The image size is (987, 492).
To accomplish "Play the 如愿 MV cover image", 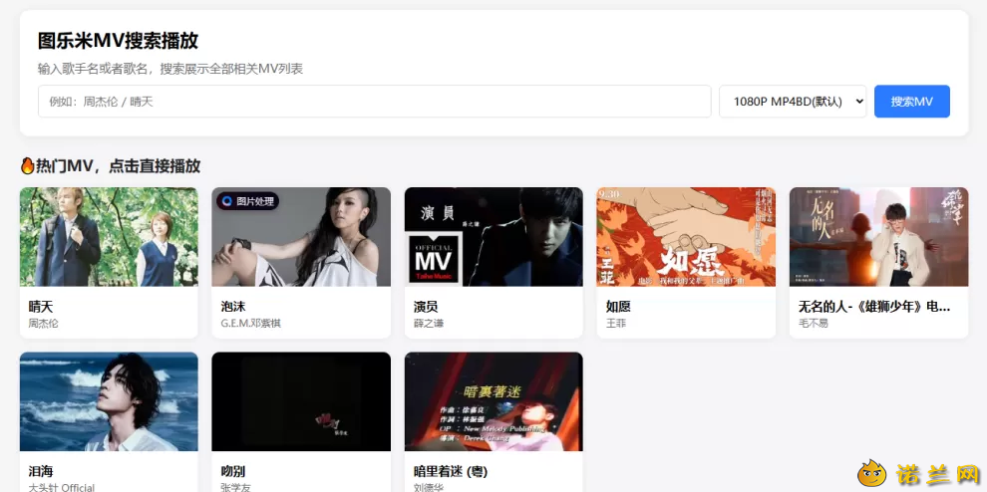I will (x=686, y=237).
